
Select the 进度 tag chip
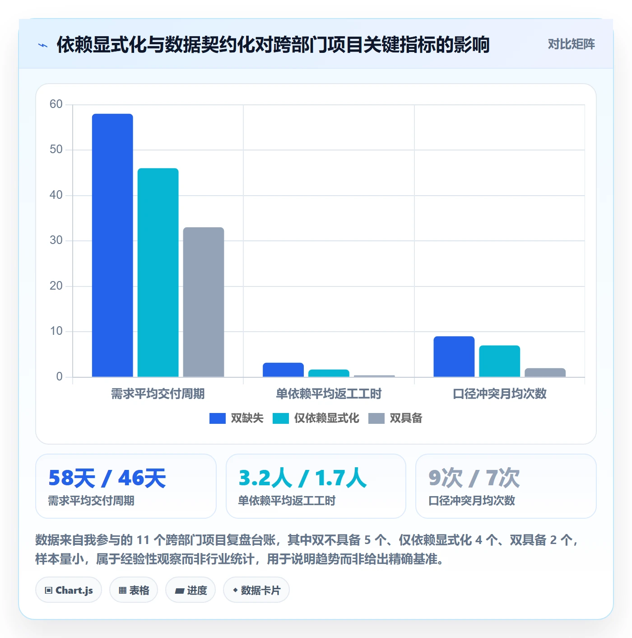pyautogui.click(x=191, y=590)
